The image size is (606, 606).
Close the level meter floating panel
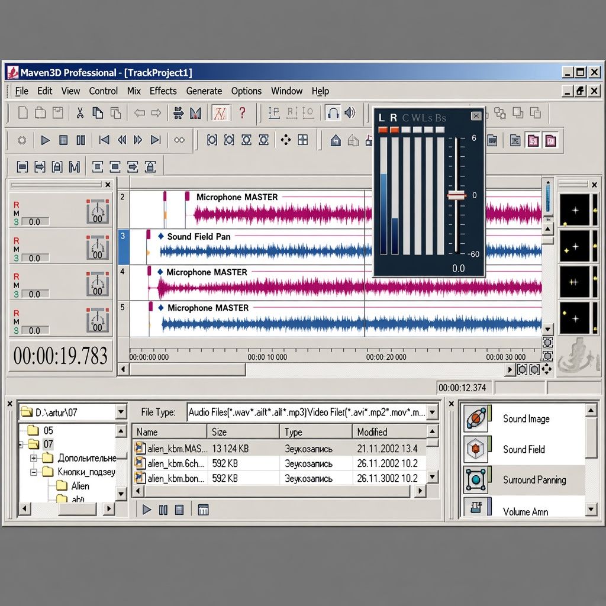[476, 115]
